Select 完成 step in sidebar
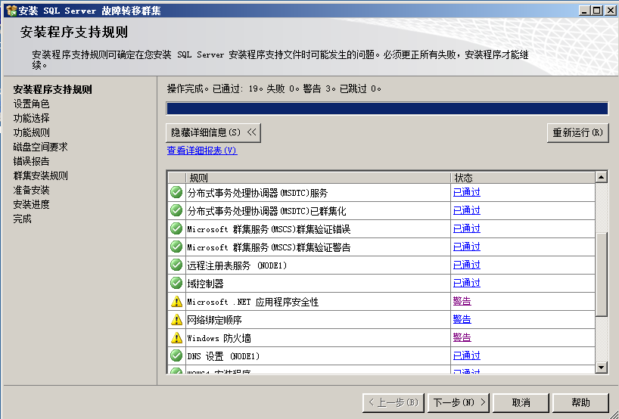 tap(22, 219)
